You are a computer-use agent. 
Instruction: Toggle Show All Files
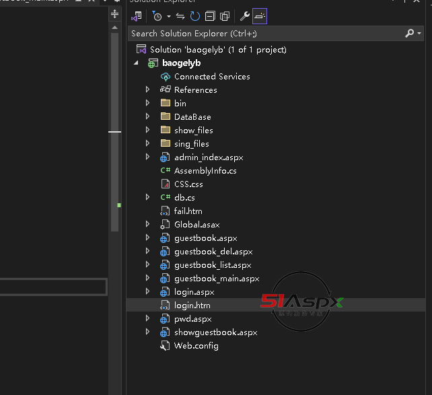[225, 16]
